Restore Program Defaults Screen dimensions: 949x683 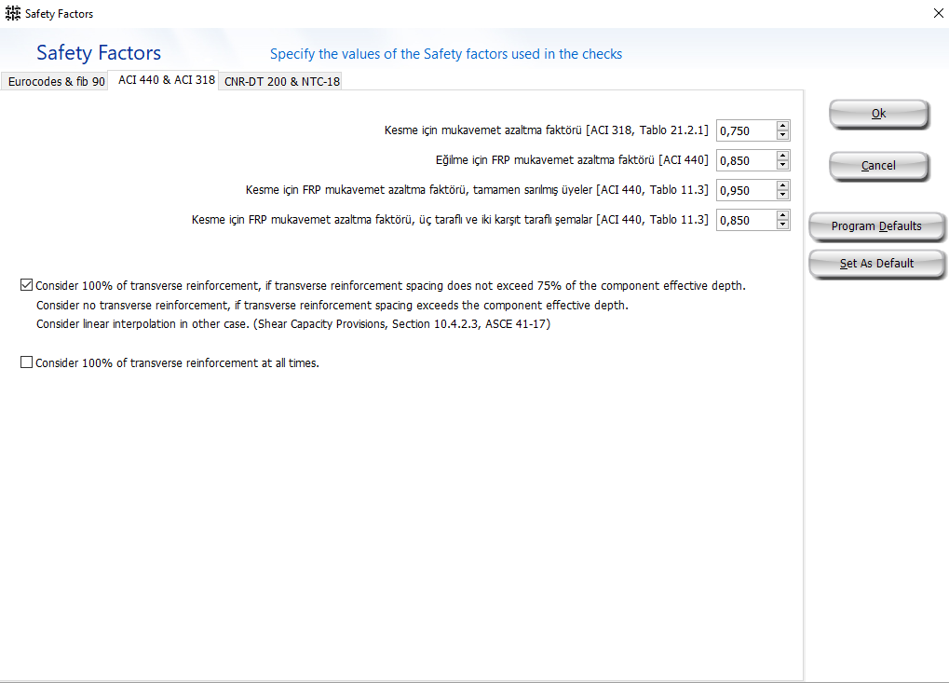pyautogui.click(x=876, y=226)
